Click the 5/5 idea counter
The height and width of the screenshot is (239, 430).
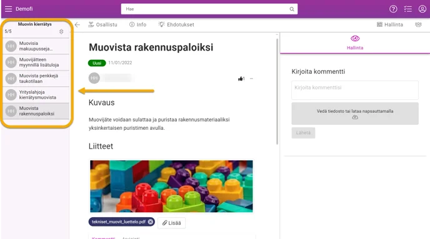point(8,31)
